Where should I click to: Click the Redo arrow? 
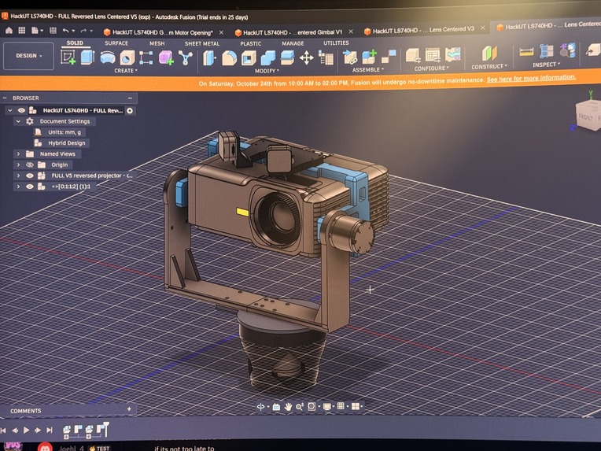(x=83, y=31)
